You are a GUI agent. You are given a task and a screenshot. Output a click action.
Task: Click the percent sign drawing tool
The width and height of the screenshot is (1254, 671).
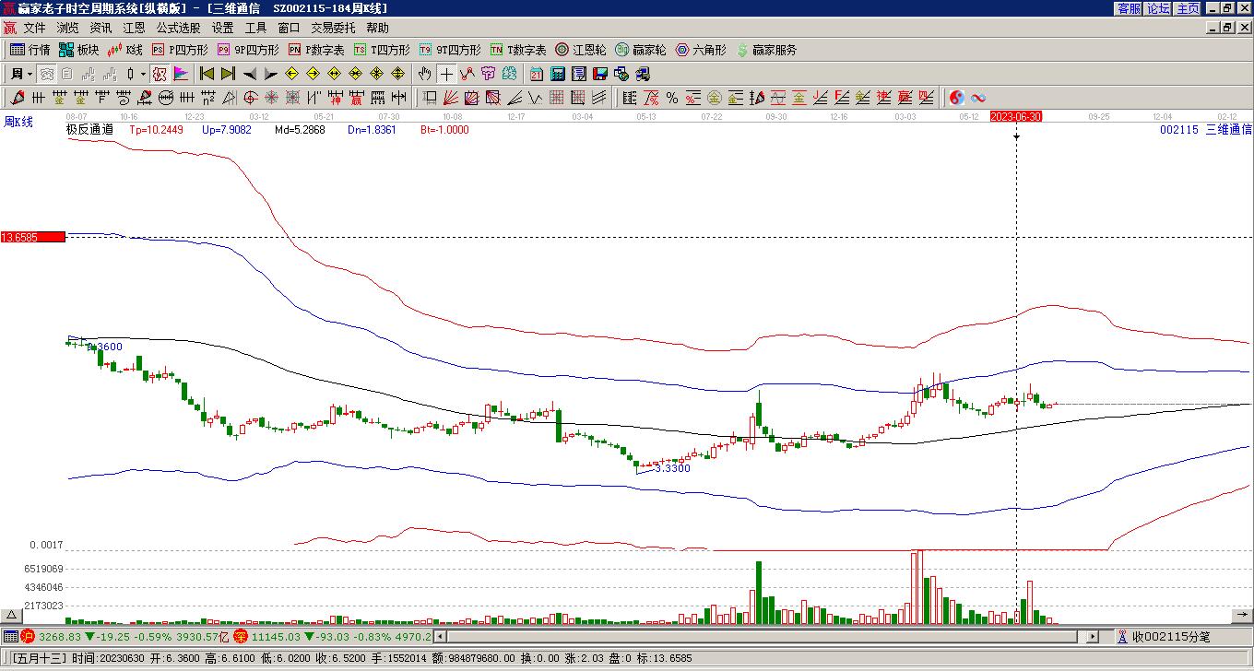[672, 98]
